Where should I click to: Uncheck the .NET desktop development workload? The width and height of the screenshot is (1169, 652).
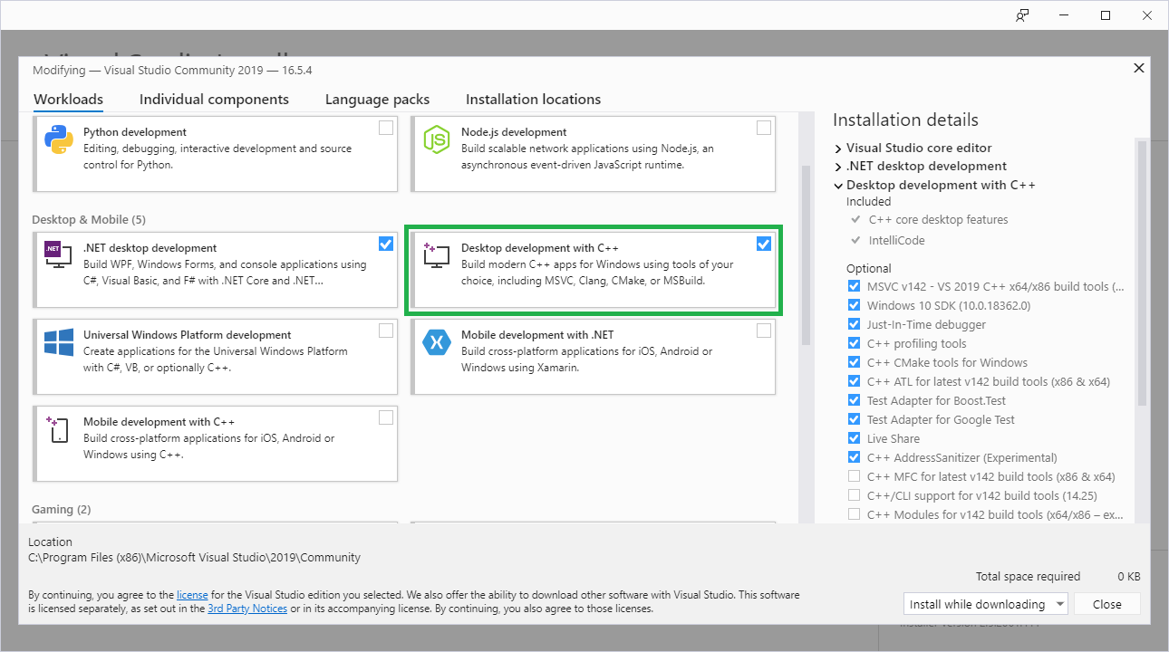click(386, 244)
